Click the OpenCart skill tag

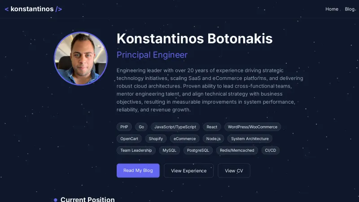click(129, 139)
